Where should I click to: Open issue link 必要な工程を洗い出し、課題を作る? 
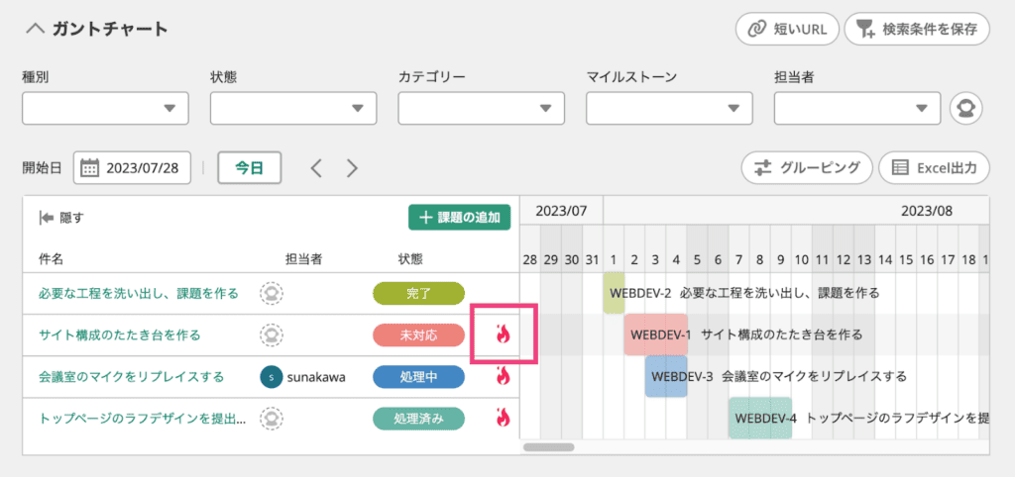(x=139, y=294)
